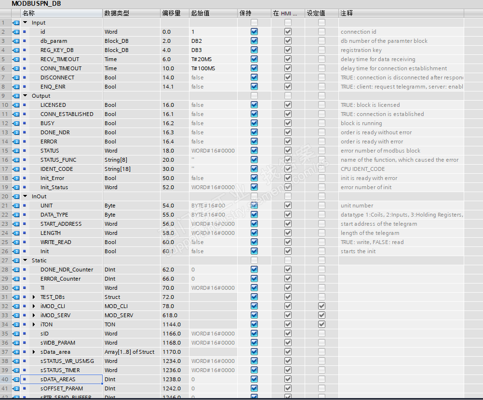The width and height of the screenshot is (483, 400).
Task: Click the row icon beside LICENSED
Action: click(16, 105)
